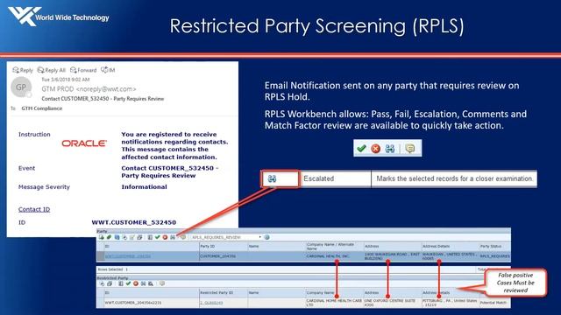Click the noreply@wwt.com sender address
This screenshot has width=561, height=315.
pos(106,89)
